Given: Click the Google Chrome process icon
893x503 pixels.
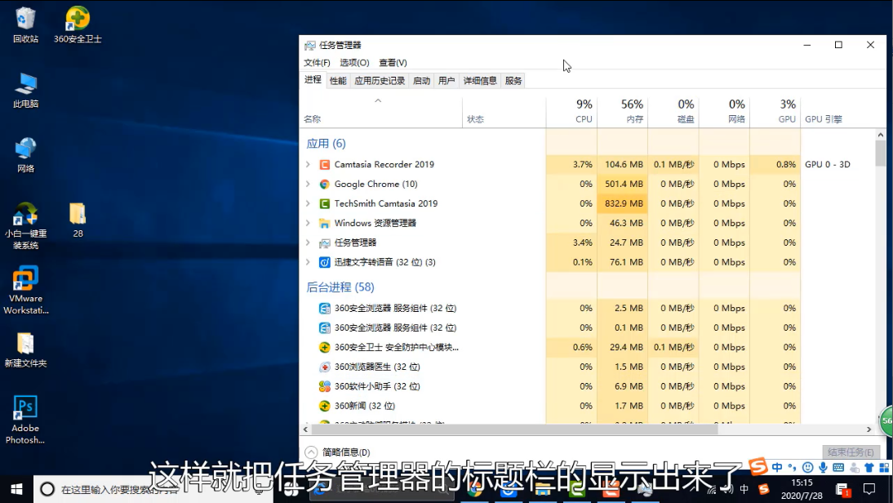Looking at the screenshot, I should tap(324, 184).
